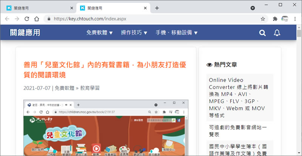The width and height of the screenshot is (302, 156).
Task: Open Chrome's three-dot menu
Action: click(295, 19)
